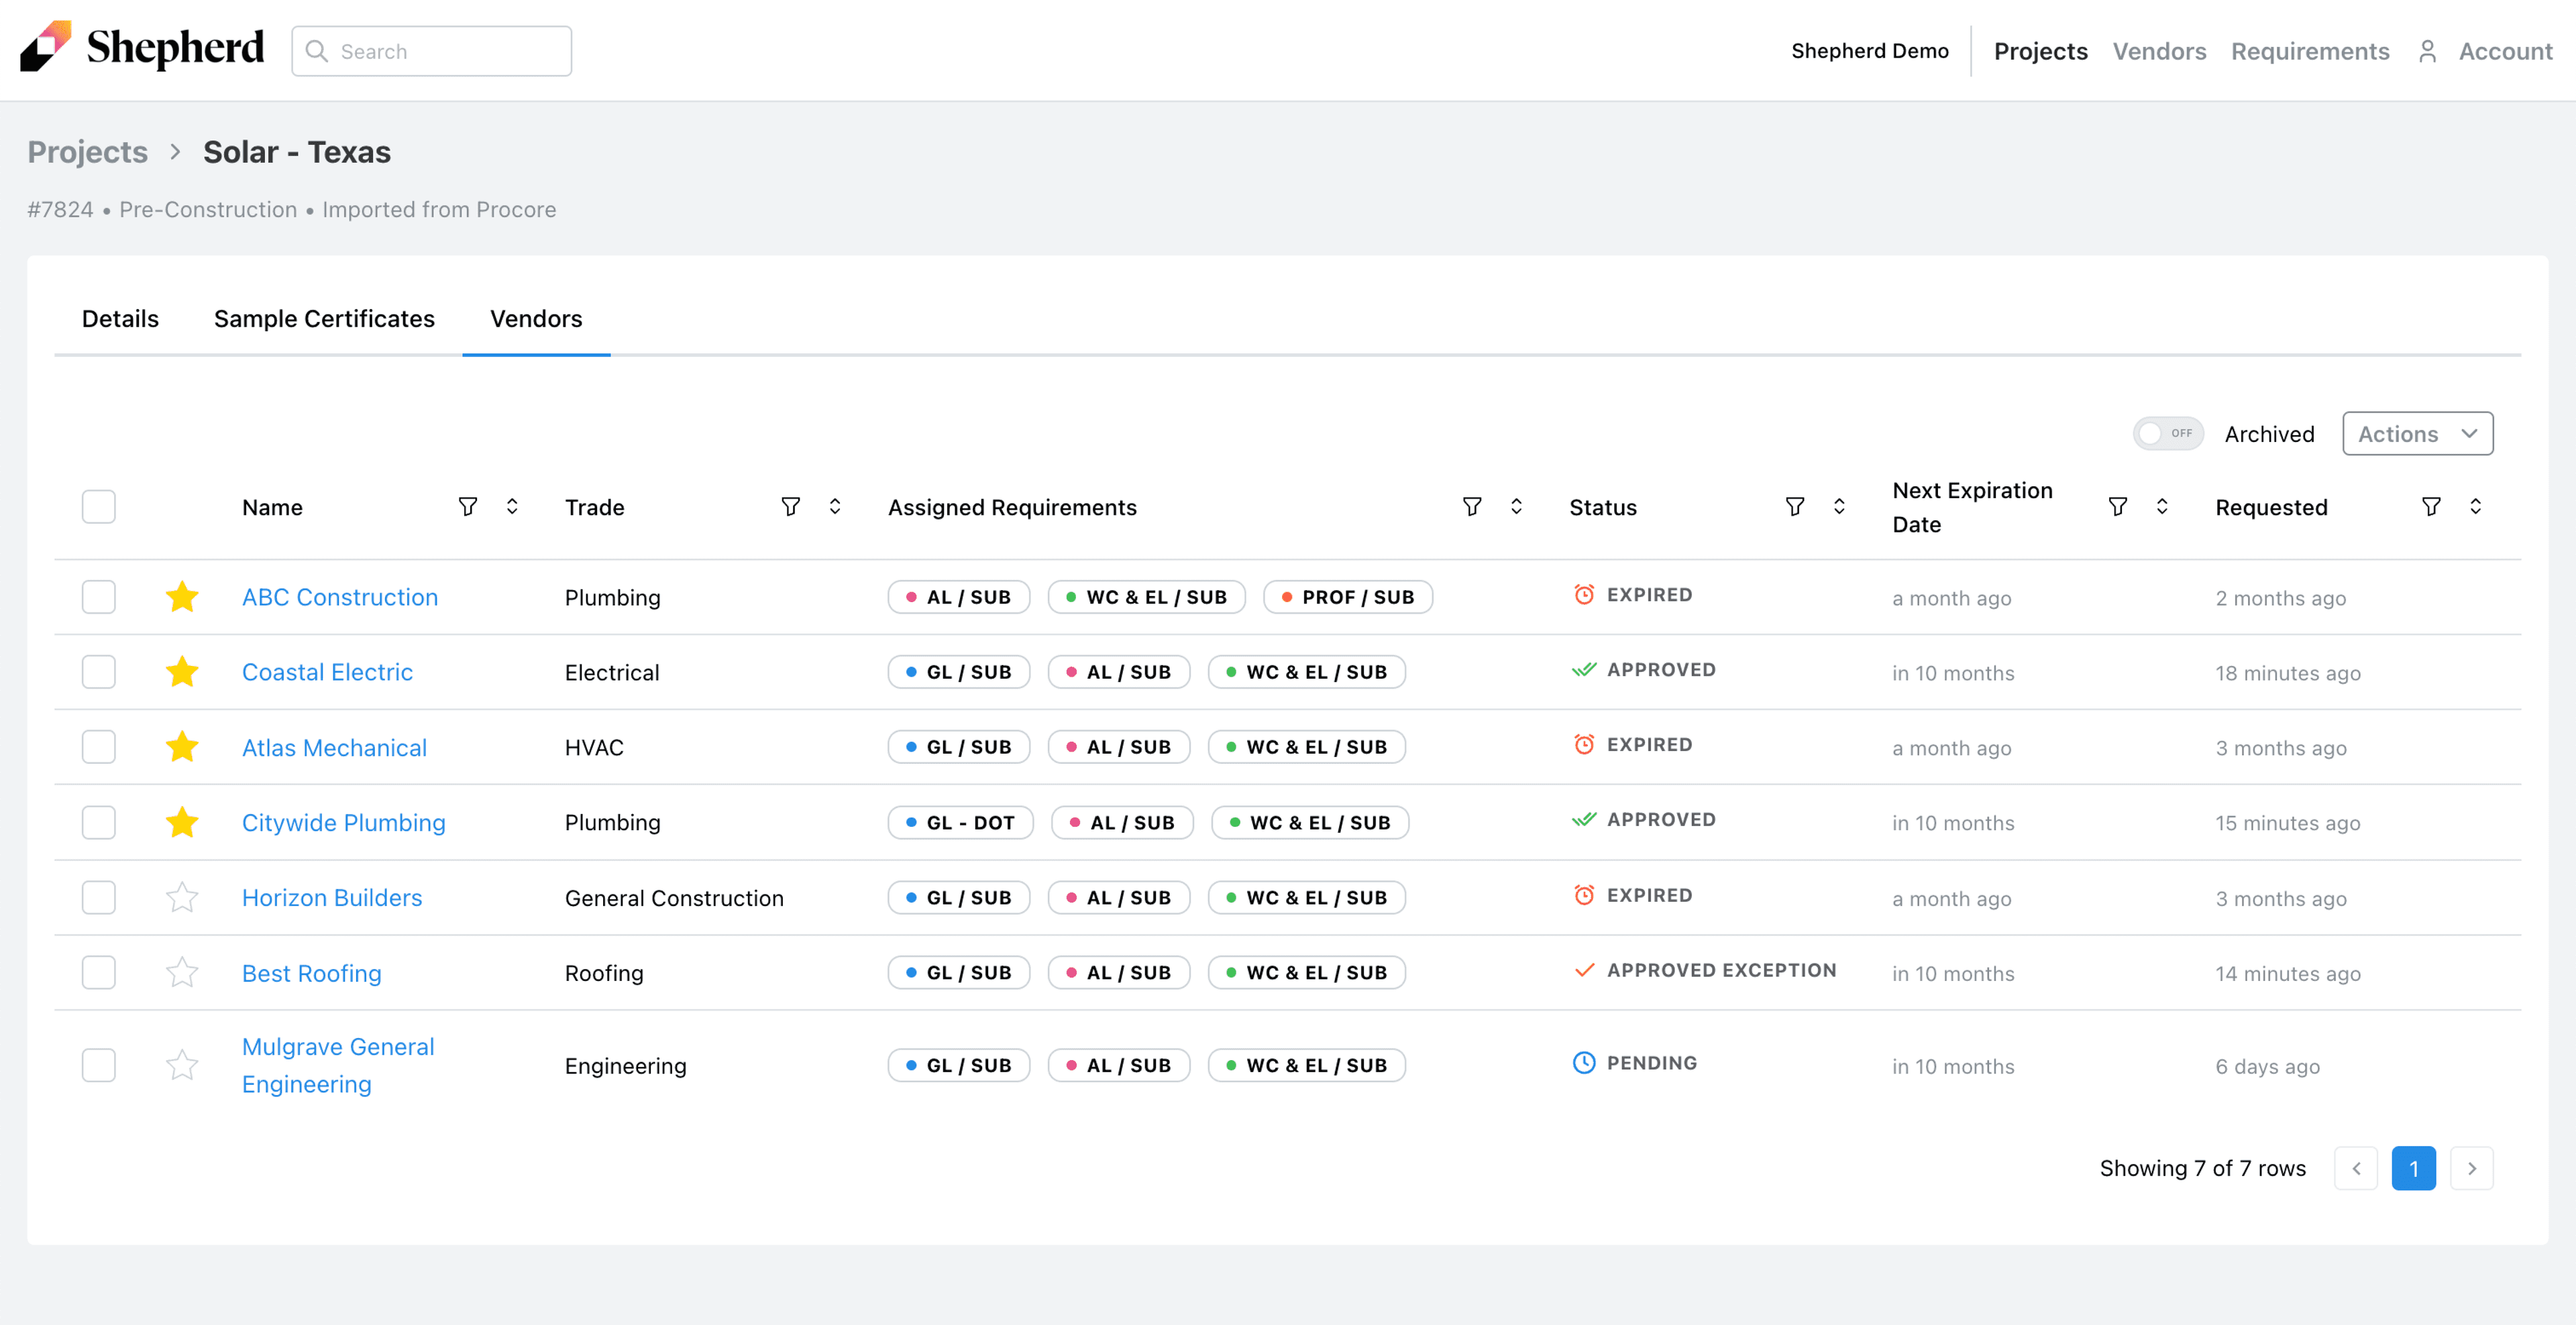Click the approved checkmark icon for Coastal Electric
This screenshot has width=2576, height=1325.
pos(1584,669)
